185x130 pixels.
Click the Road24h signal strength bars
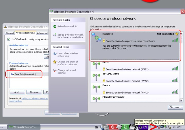pos(175,40)
